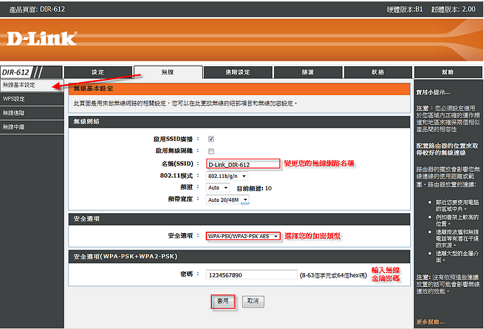Click the 韌體版本: 2.00 text
The image size is (484, 329).
453,9
